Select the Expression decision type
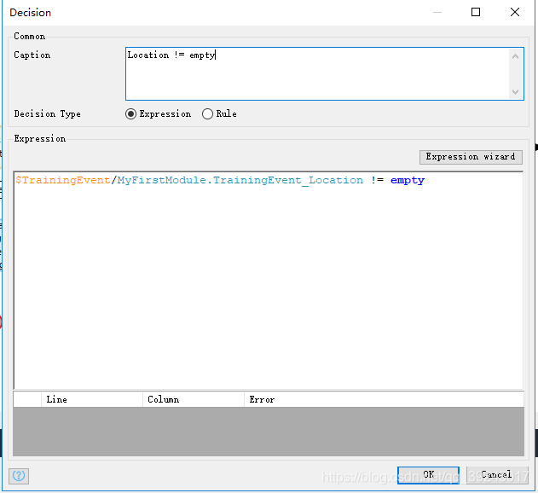Image resolution: width=538 pixels, height=493 pixels. point(131,114)
